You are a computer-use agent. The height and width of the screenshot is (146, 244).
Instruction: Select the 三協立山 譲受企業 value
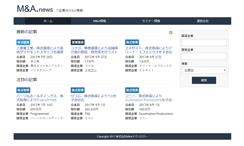coord(91,70)
